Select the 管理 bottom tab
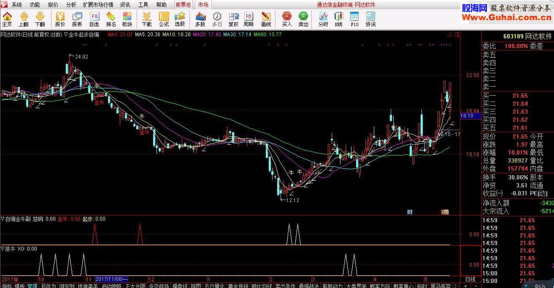 (x=32, y=285)
